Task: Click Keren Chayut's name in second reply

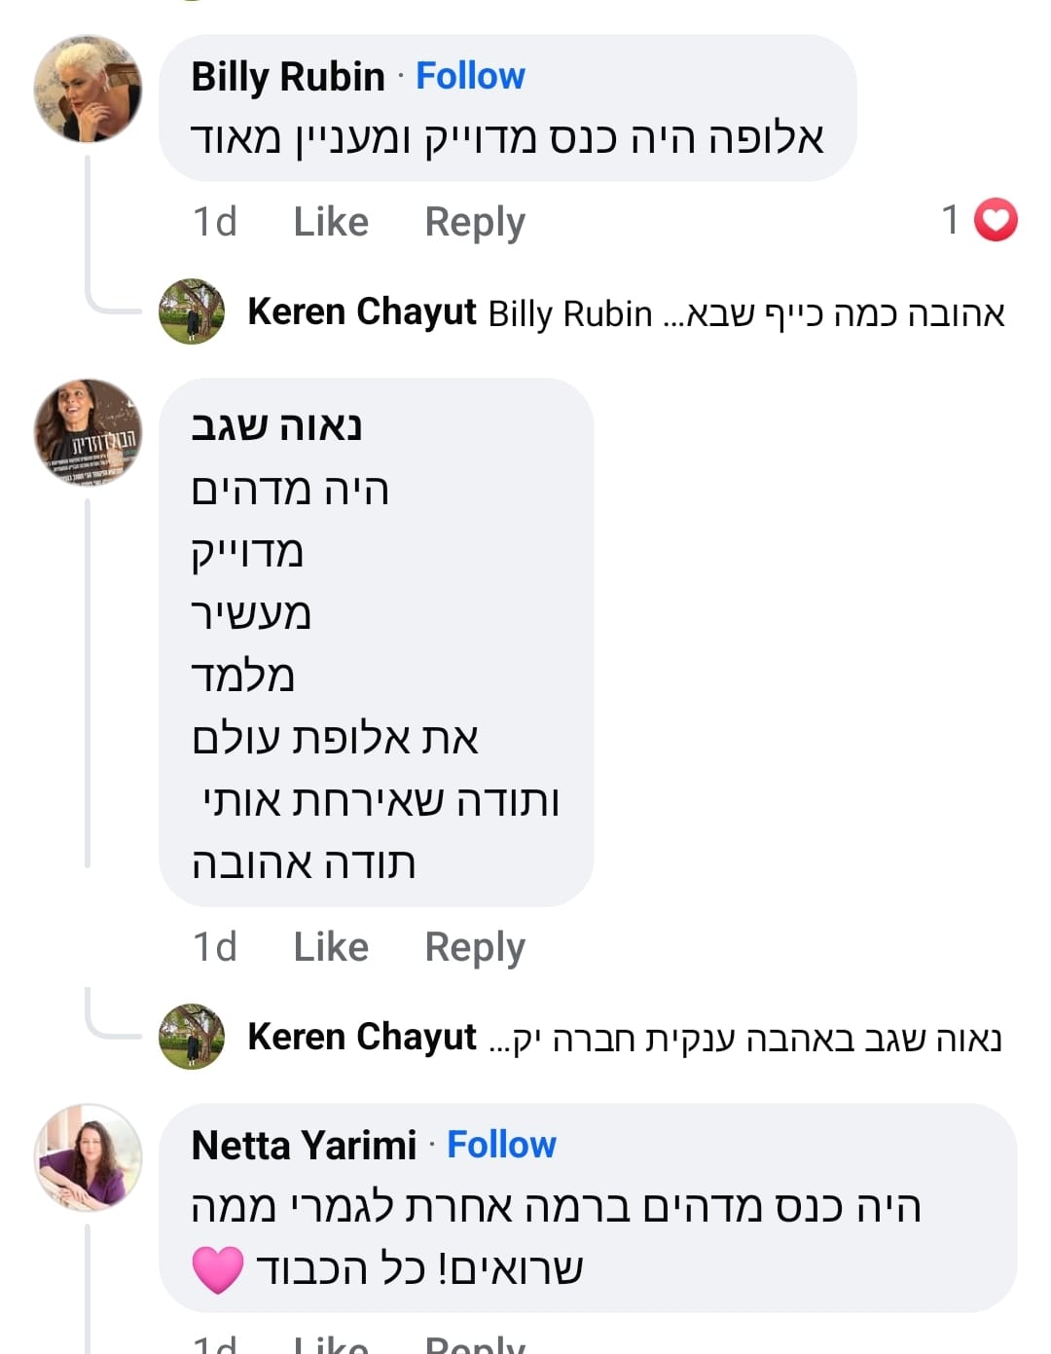Action: [x=362, y=1038]
